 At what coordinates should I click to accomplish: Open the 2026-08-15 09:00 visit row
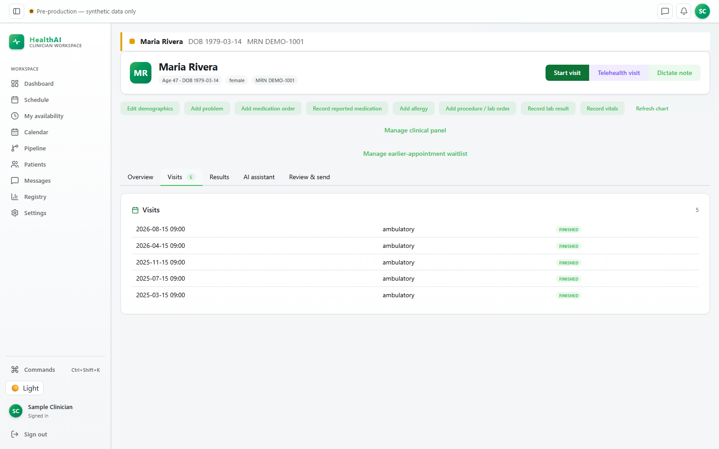(415, 229)
